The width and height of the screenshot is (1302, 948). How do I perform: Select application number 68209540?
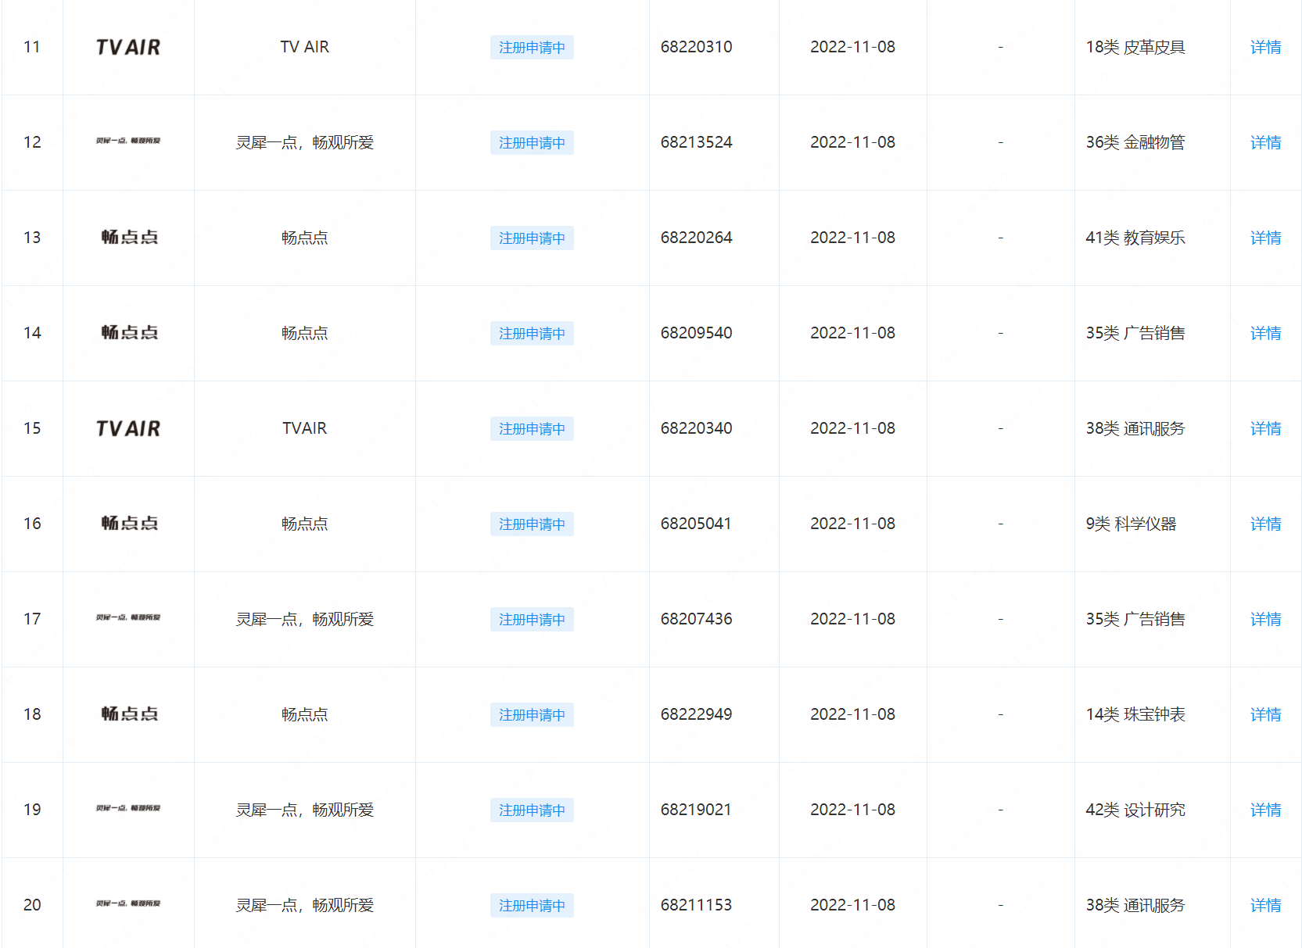coord(697,333)
